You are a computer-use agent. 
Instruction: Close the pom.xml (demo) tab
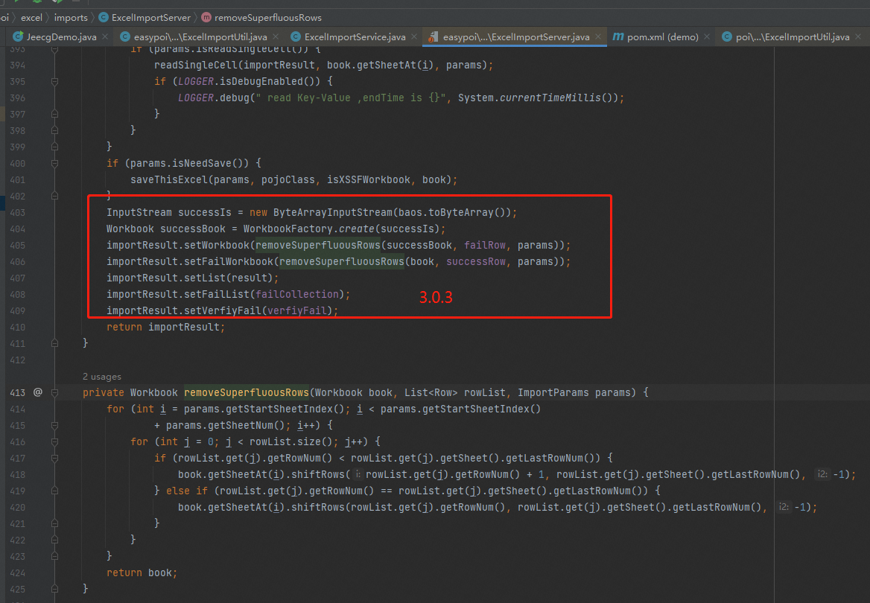tap(707, 36)
